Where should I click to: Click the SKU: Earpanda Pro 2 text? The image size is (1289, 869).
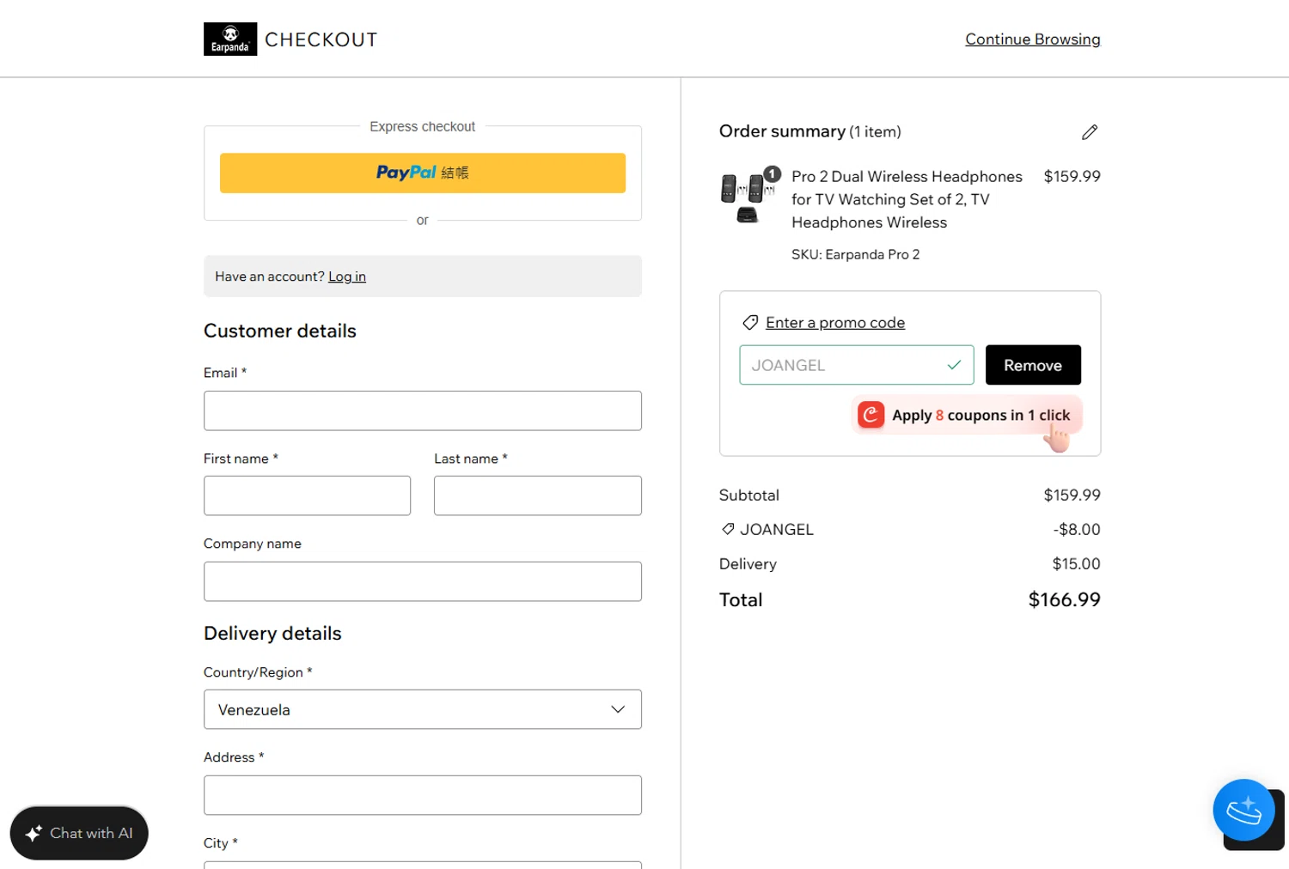(856, 254)
